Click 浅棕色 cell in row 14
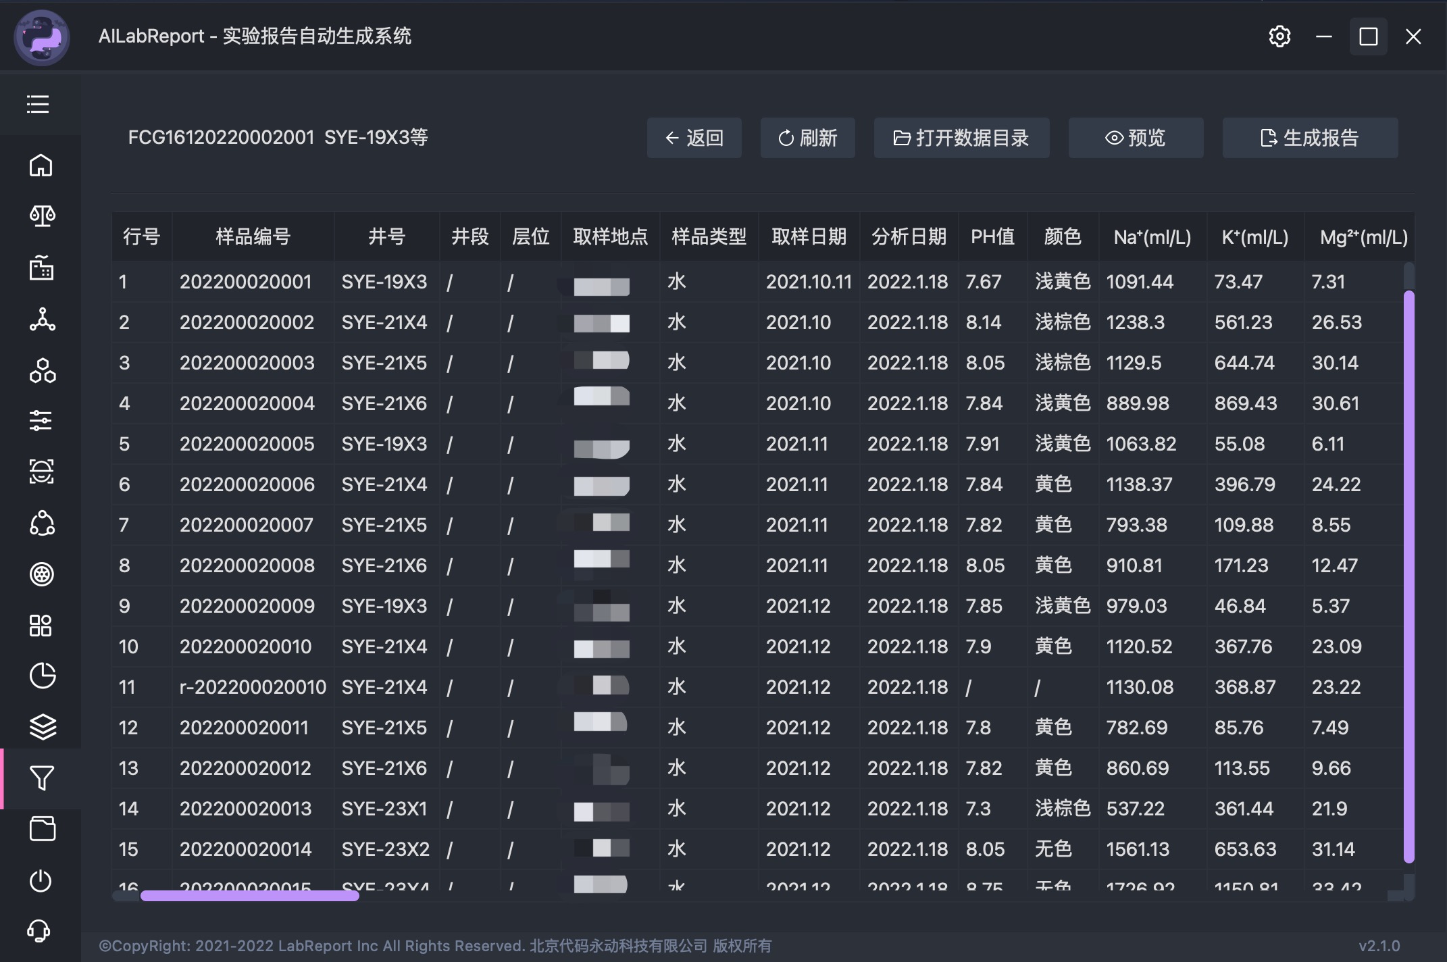1447x962 pixels. pos(1063,809)
